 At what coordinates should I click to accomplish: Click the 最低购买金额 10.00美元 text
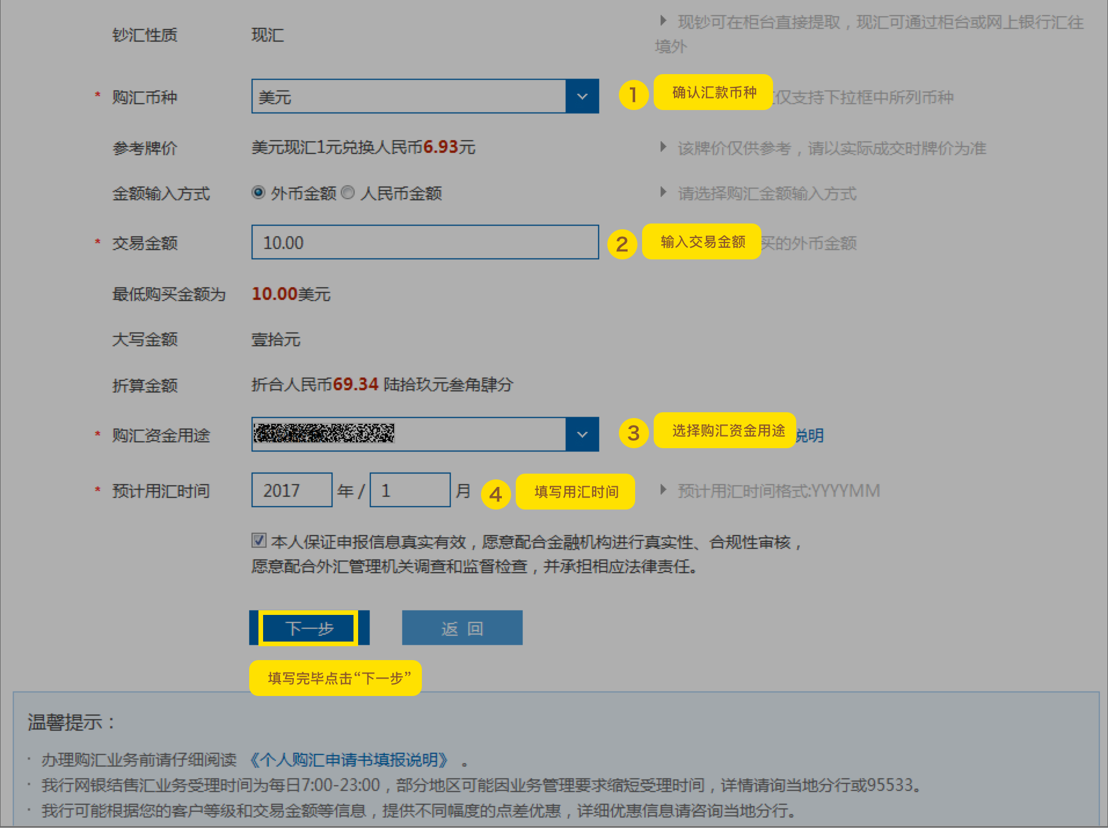(291, 294)
